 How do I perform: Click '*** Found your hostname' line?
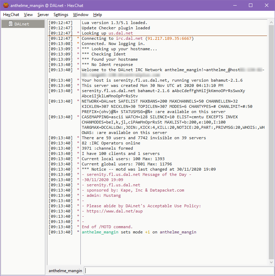[110, 59]
